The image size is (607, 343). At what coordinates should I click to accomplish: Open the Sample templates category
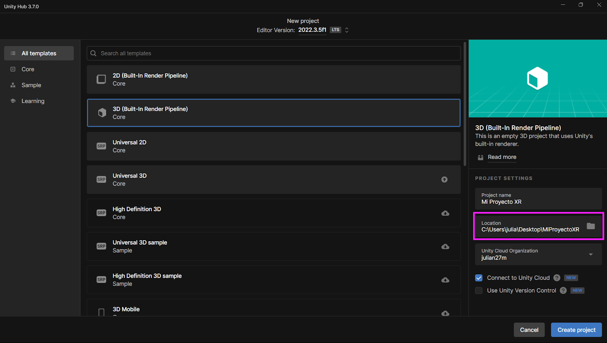point(31,85)
